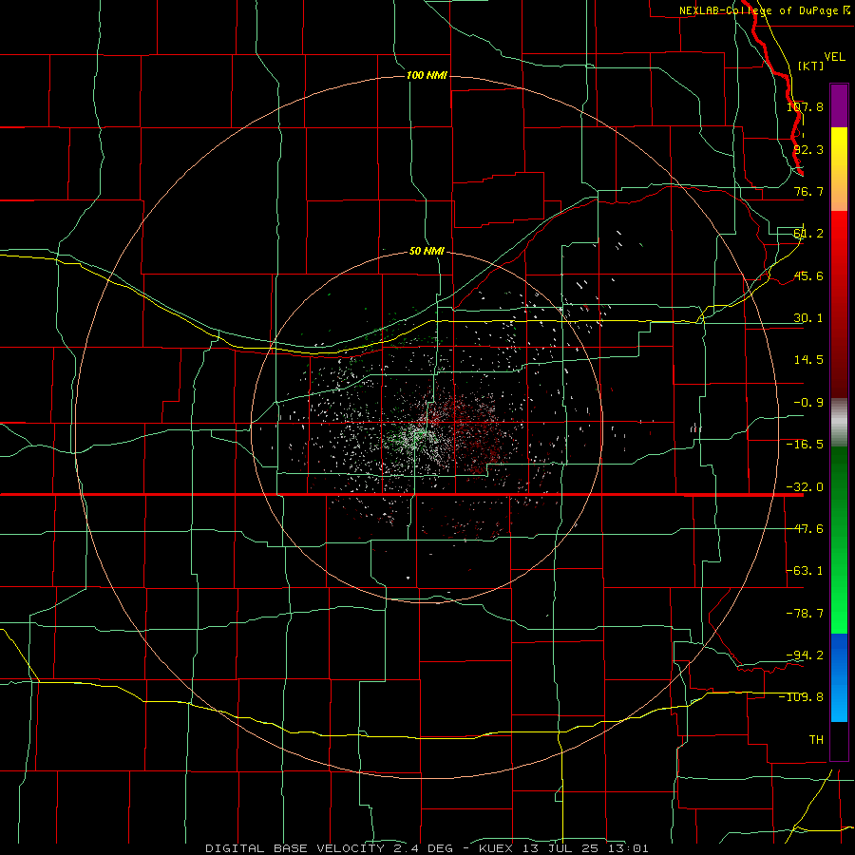
Task: Click the -47.6 legend value
Action: point(805,529)
